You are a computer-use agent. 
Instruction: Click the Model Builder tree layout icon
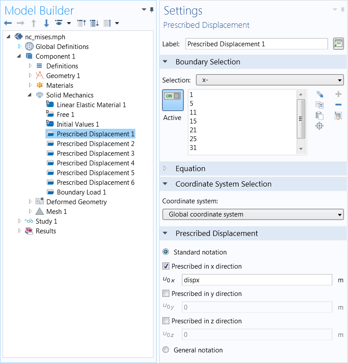coord(107,23)
